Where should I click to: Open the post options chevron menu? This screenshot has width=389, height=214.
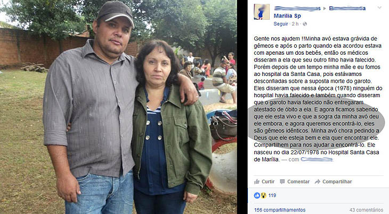pos(379,7)
